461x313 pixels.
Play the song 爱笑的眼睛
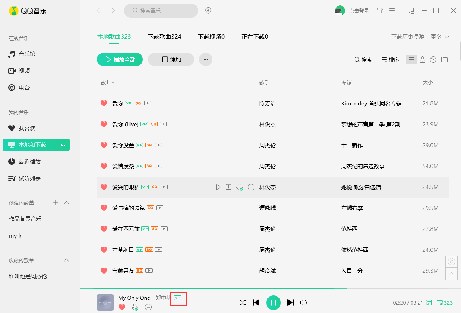tap(218, 187)
